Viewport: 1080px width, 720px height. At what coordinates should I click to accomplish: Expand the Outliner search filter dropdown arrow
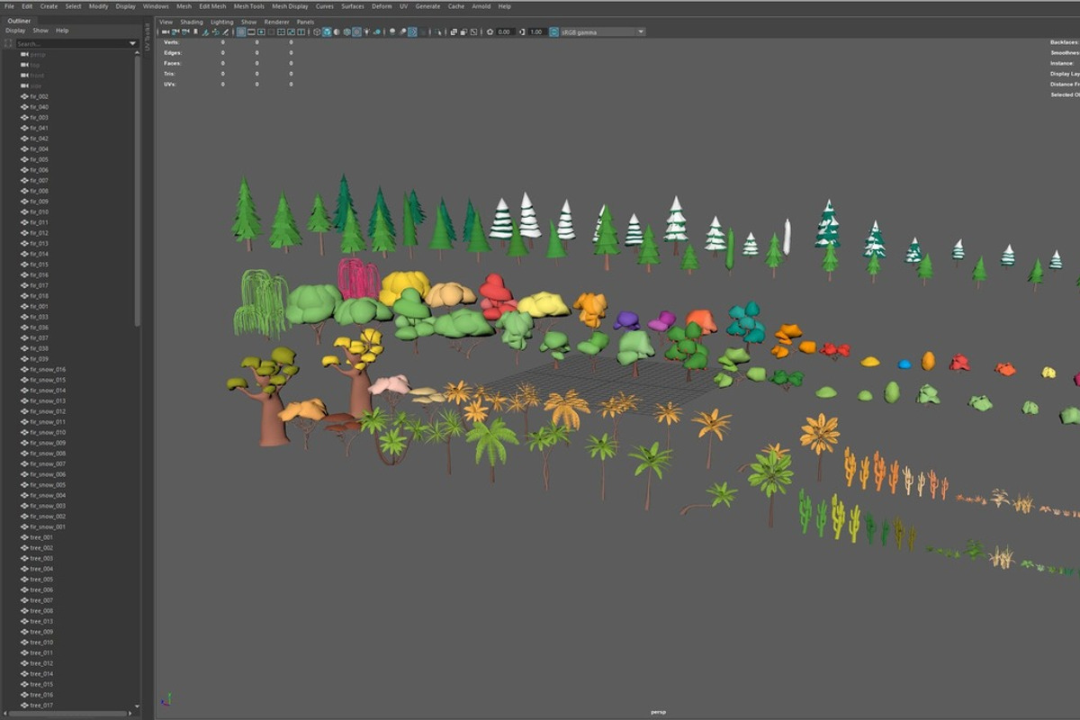coord(132,43)
